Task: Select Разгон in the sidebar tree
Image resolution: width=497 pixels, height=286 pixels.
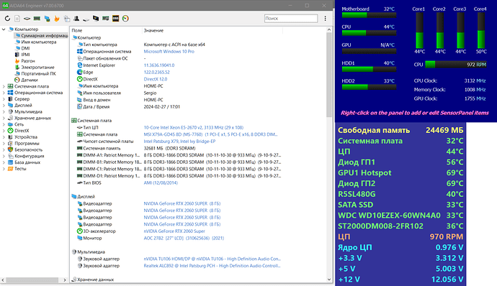Action: pos(28,61)
